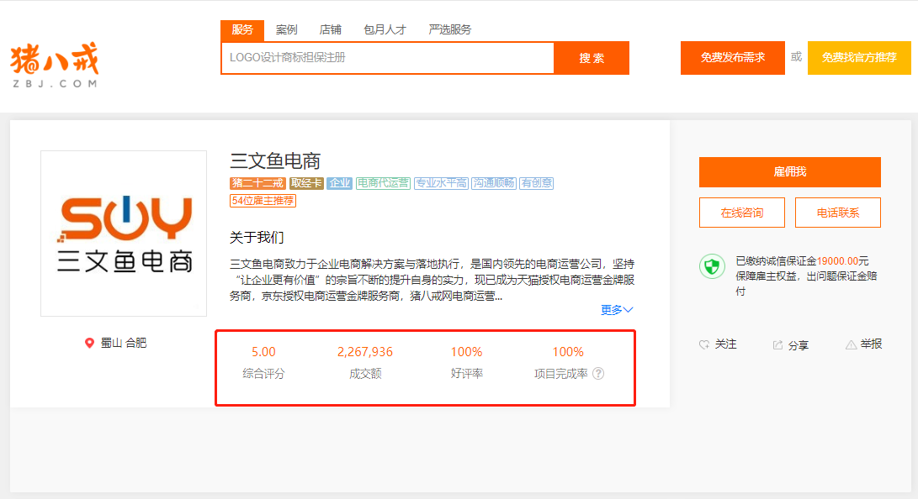Click the 企业 badge
Viewport: 918px width, 499px height.
340,183
